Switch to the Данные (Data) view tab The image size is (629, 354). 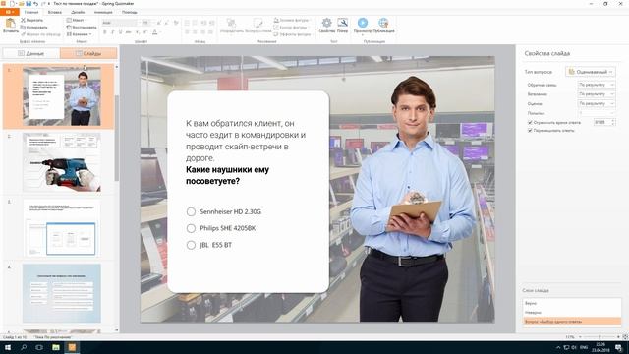pyautogui.click(x=31, y=53)
